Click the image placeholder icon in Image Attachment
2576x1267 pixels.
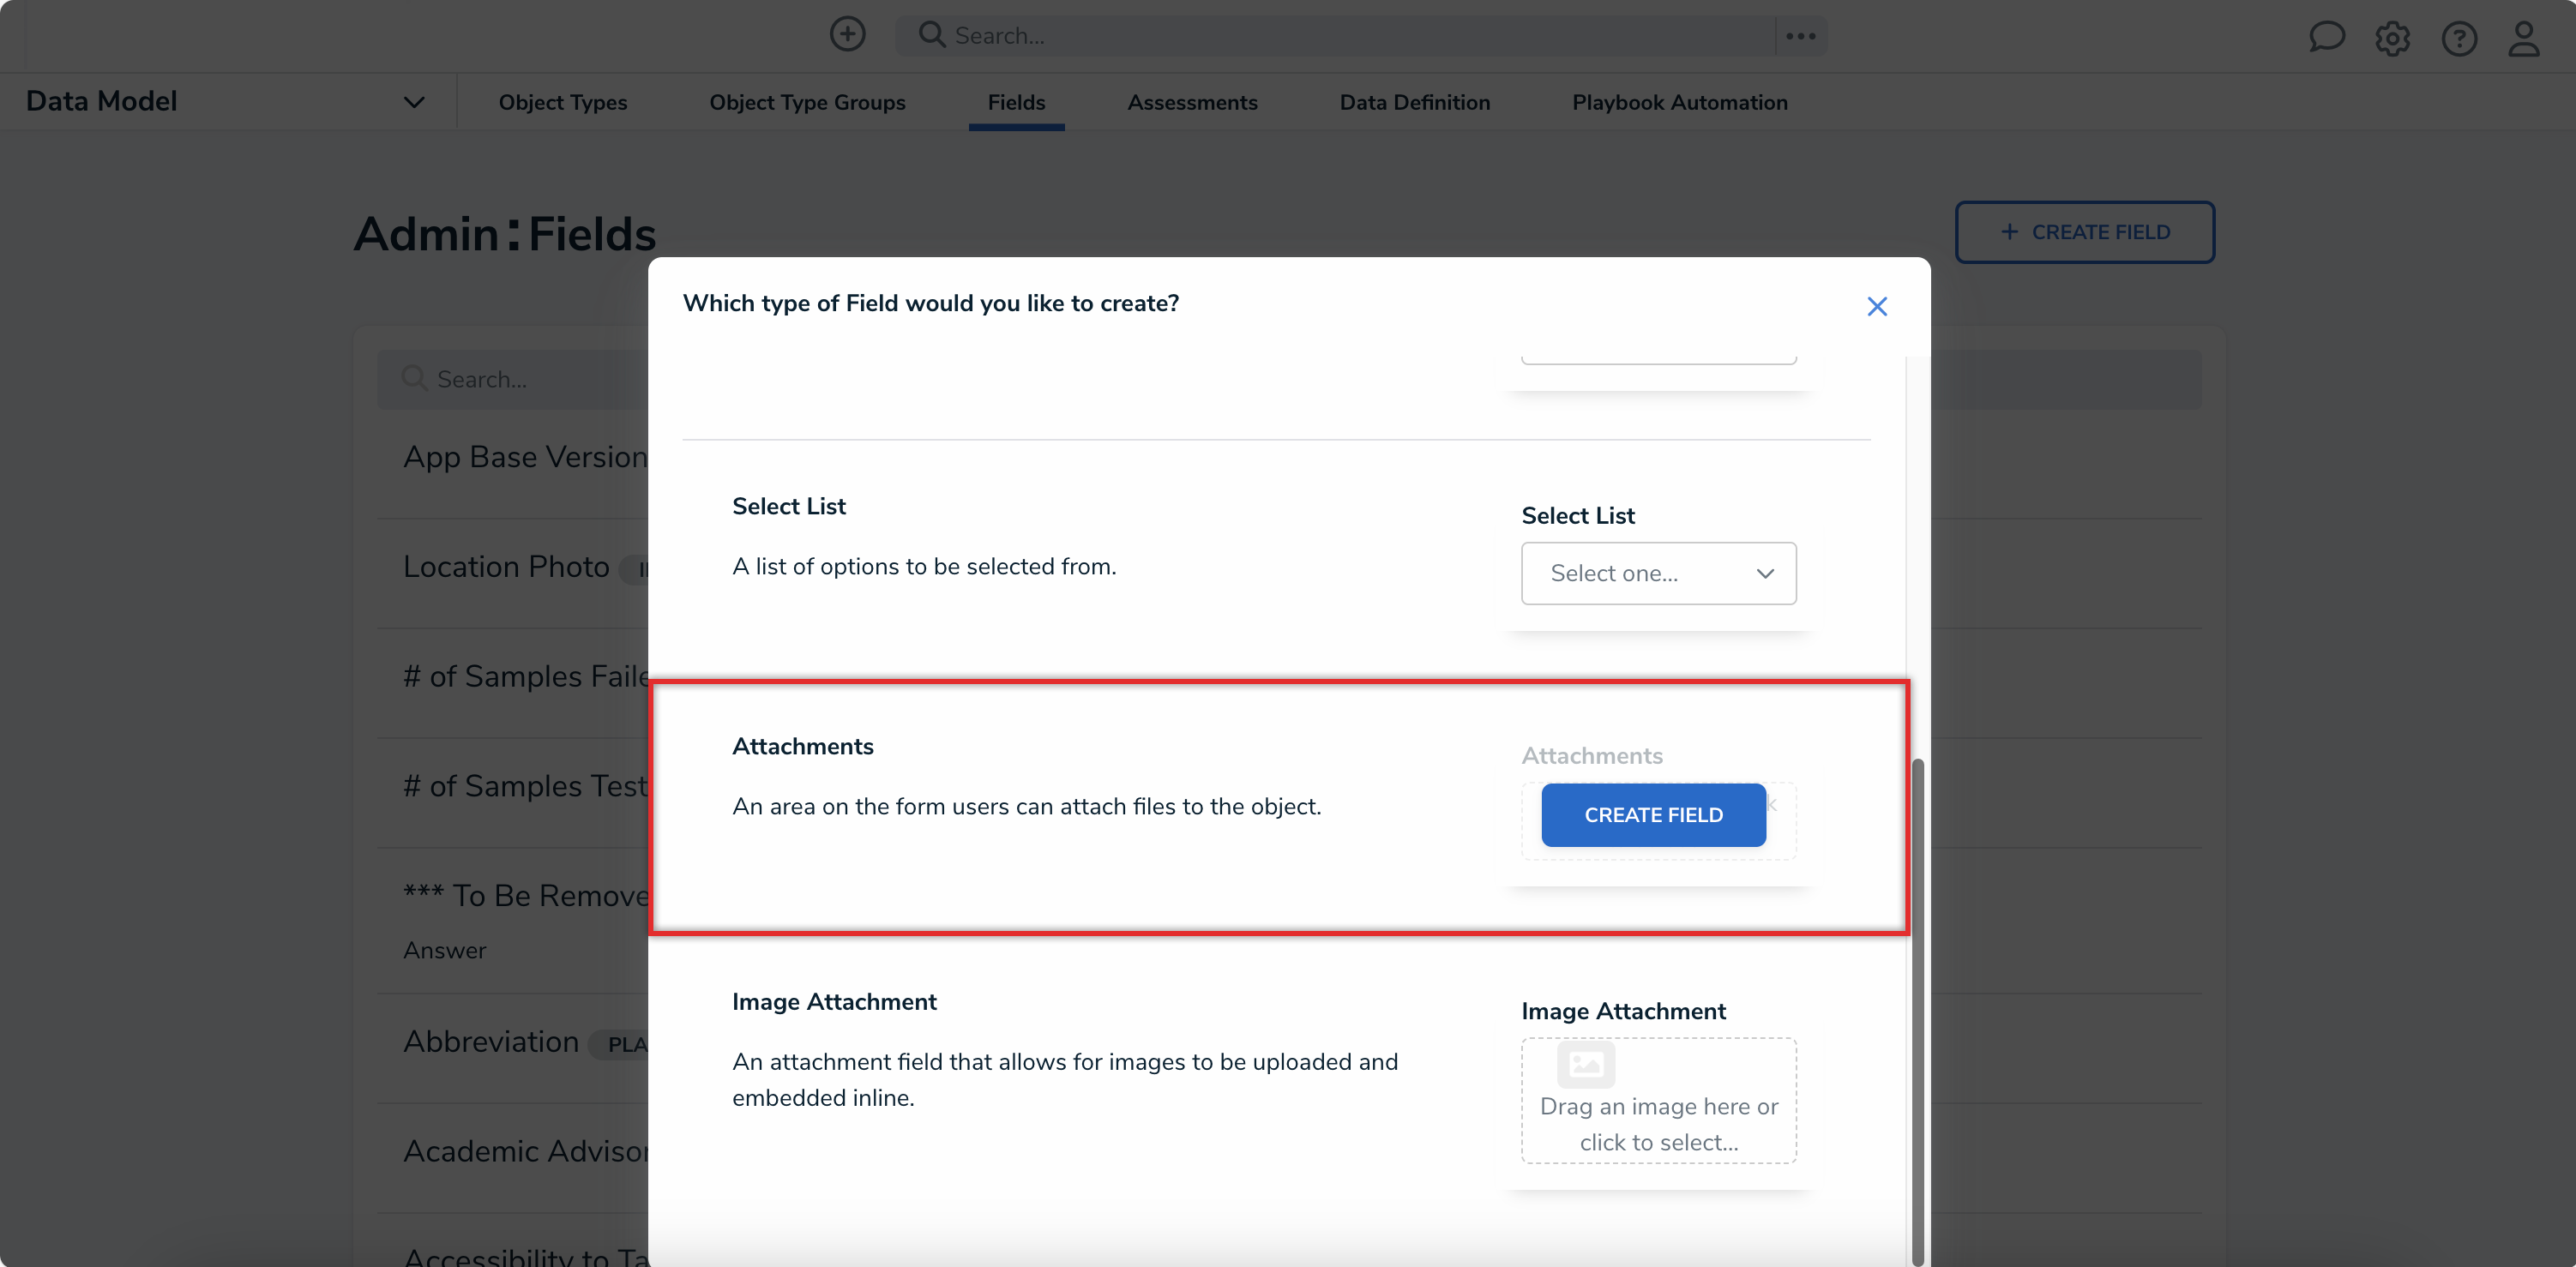tap(1587, 1064)
